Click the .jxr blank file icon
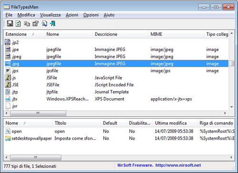The image size is (238, 173). 8,106
